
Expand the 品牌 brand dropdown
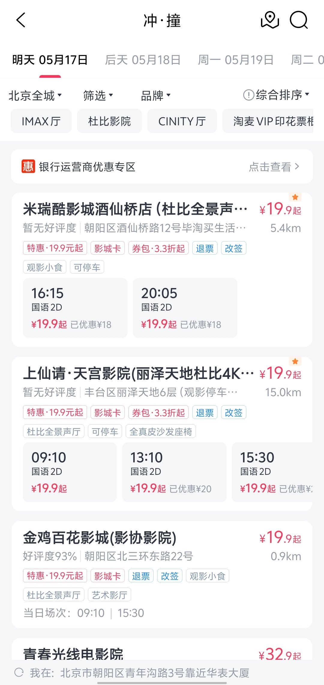point(156,95)
